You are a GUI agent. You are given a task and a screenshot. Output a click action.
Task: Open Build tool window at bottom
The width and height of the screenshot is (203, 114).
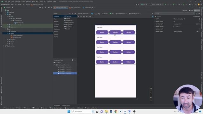[x=87, y=108]
